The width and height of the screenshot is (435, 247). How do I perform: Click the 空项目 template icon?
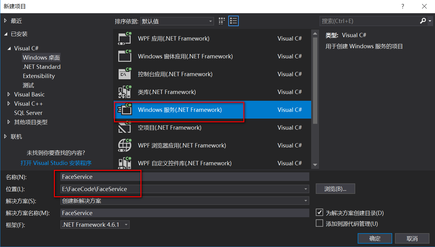pos(125,128)
